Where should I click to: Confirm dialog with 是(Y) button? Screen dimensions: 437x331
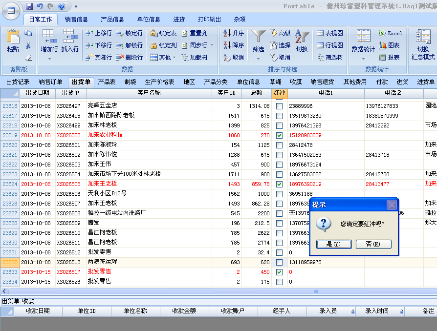pyautogui.click(x=334, y=244)
